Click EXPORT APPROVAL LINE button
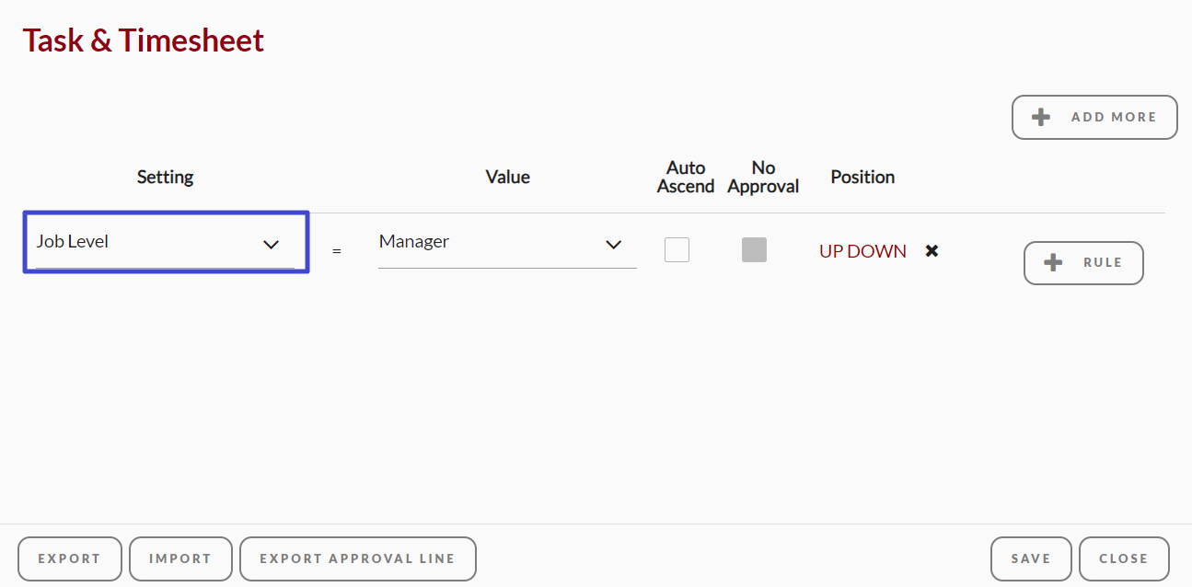 coord(358,558)
